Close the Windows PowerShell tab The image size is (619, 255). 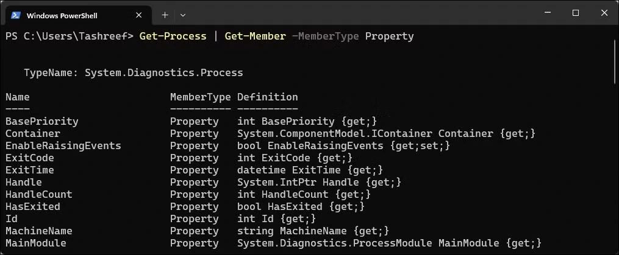(x=138, y=15)
